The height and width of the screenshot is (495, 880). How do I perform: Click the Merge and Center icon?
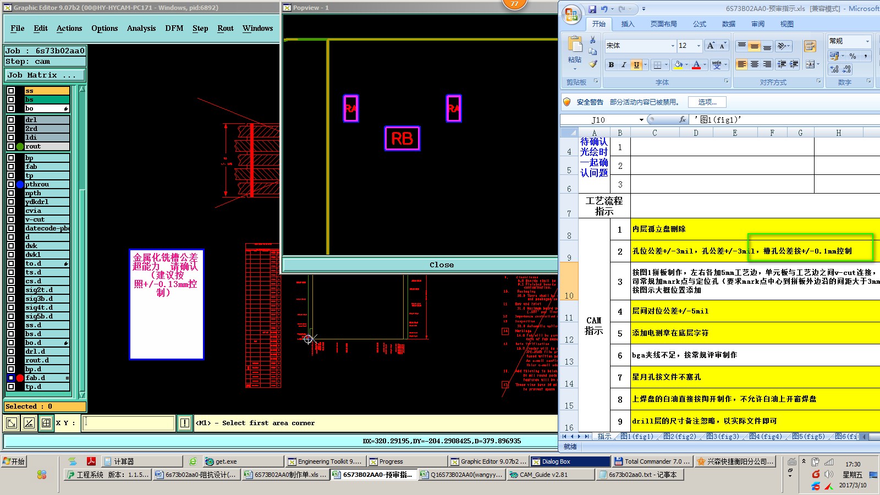tap(810, 64)
